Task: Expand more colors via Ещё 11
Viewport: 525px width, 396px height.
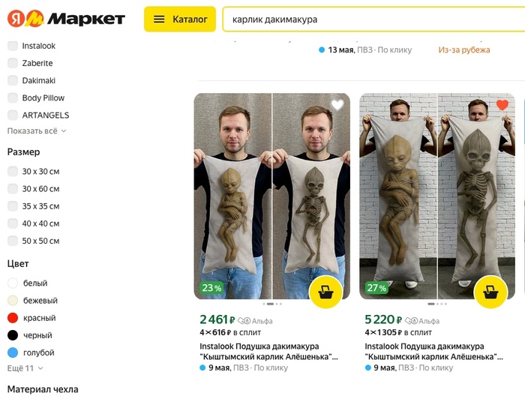Action: pos(25,368)
